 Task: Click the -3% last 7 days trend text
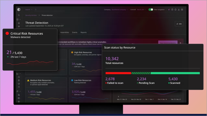pyautogui.click(x=18, y=57)
